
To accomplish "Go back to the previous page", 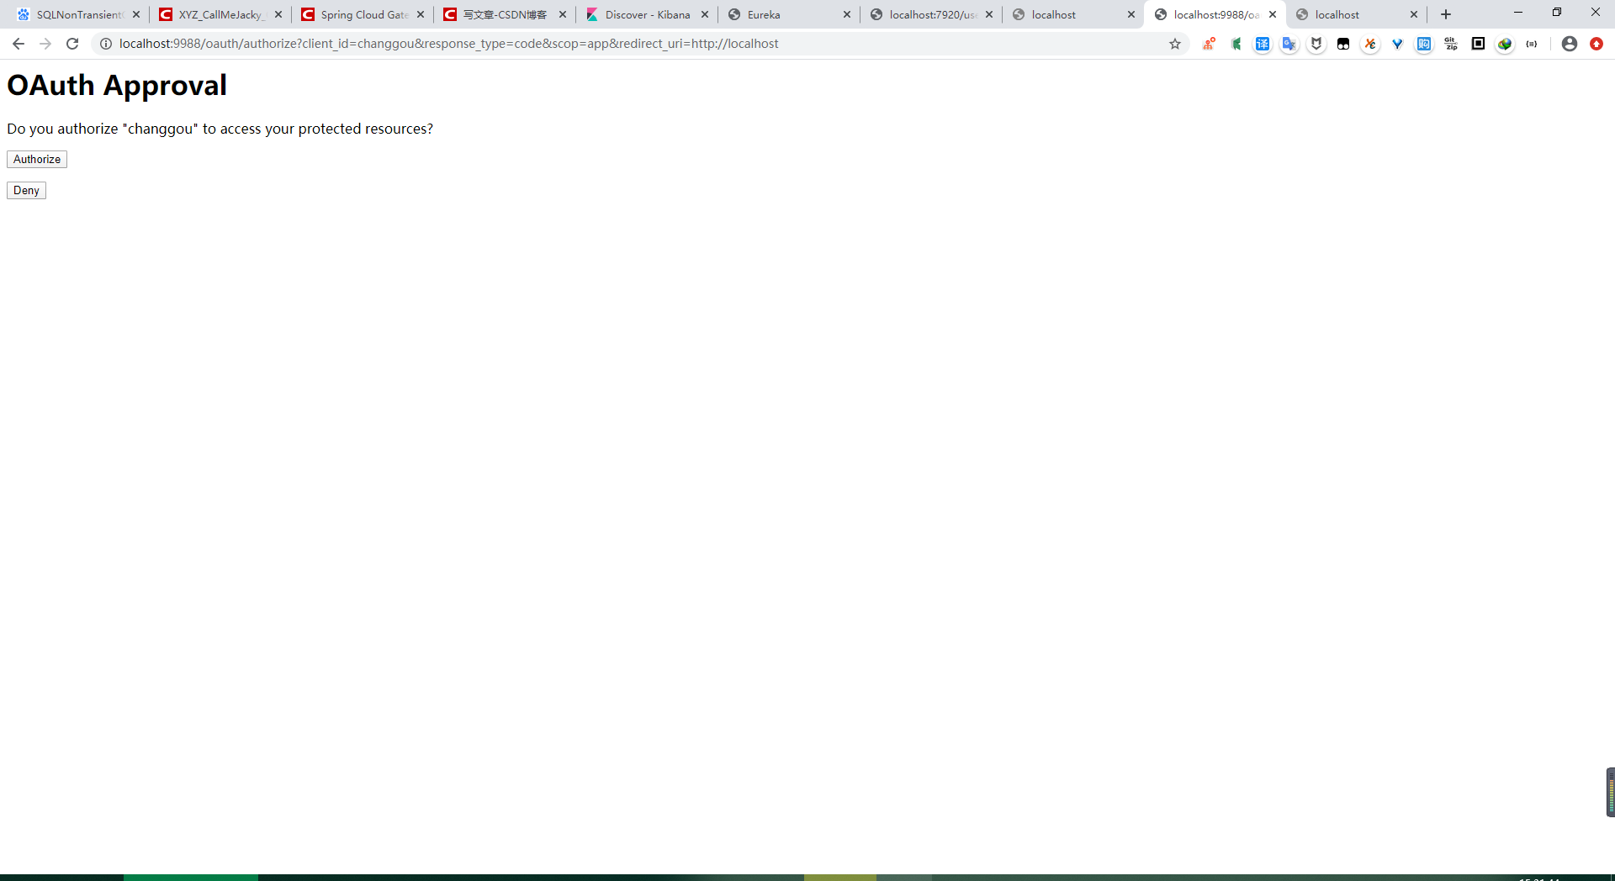I will [x=19, y=44].
